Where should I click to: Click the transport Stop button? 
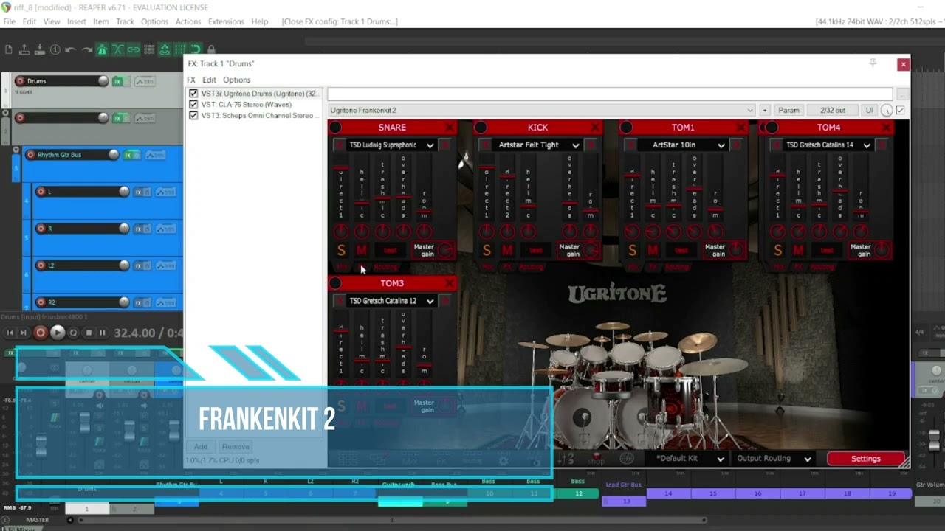point(89,333)
